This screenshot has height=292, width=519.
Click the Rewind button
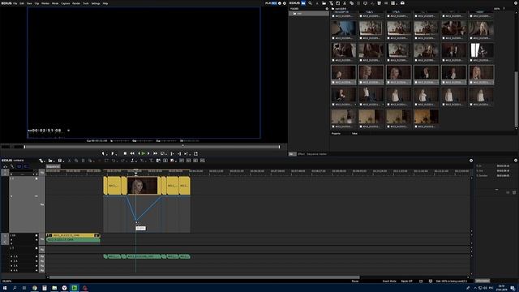point(132,153)
